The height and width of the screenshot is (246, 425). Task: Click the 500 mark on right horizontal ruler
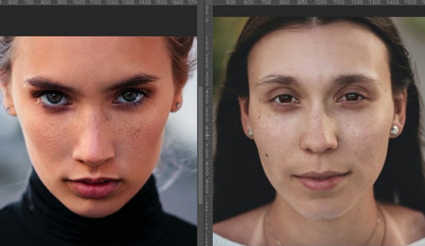(x=231, y=3)
